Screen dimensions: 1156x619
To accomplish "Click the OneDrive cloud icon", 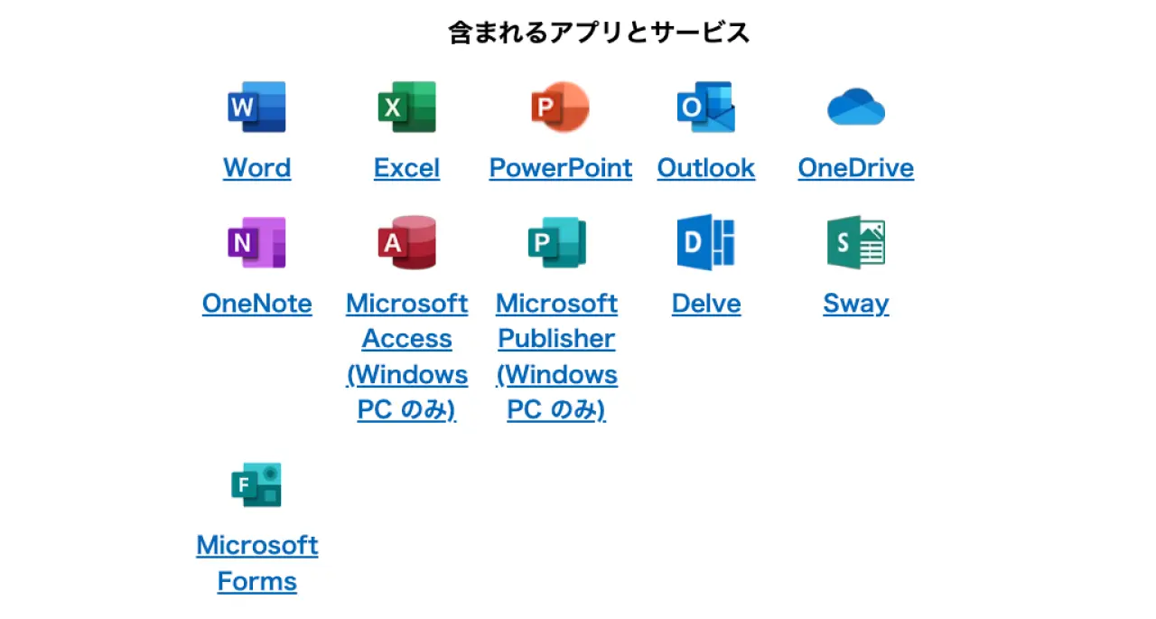I will pyautogui.click(x=856, y=108).
